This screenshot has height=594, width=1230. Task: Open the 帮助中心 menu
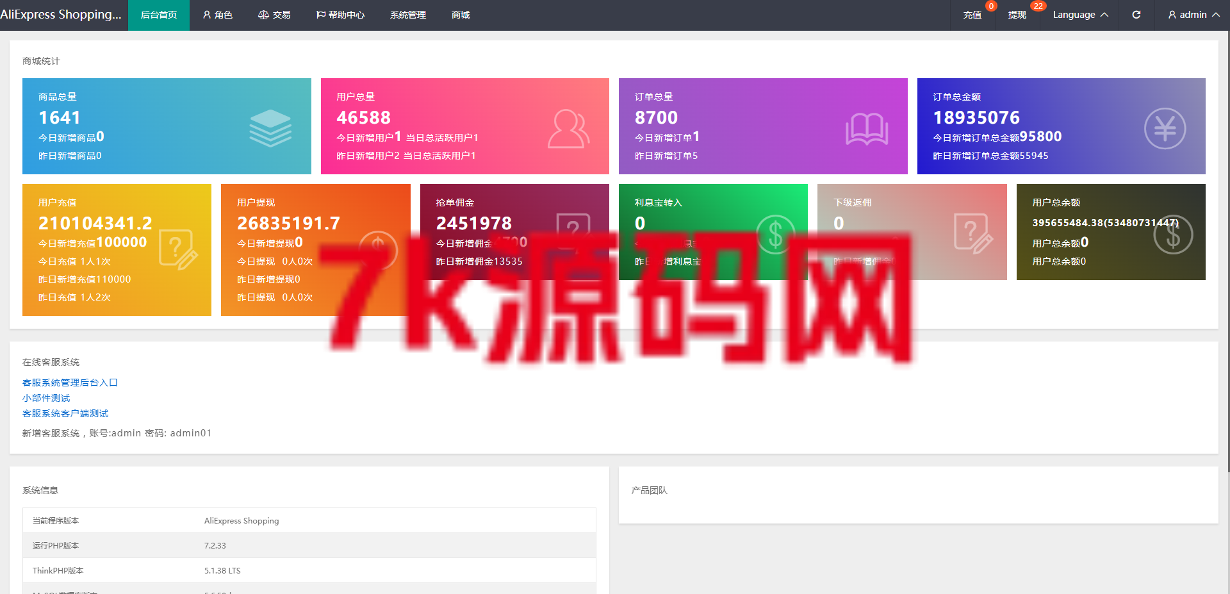pyautogui.click(x=340, y=15)
